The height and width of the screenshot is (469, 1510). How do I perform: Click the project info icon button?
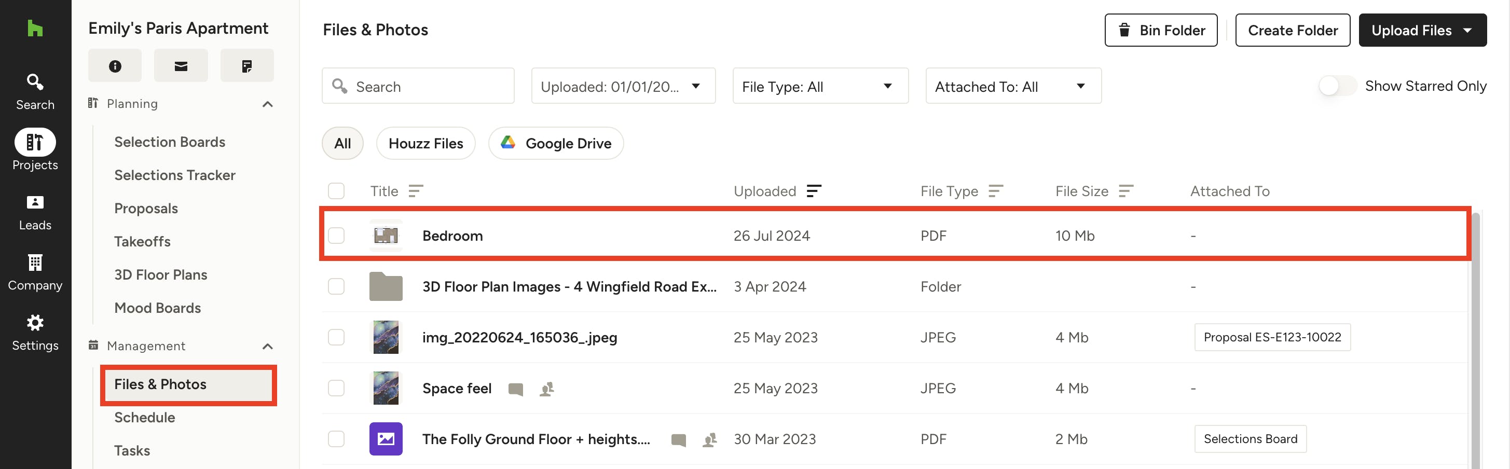[x=115, y=66]
